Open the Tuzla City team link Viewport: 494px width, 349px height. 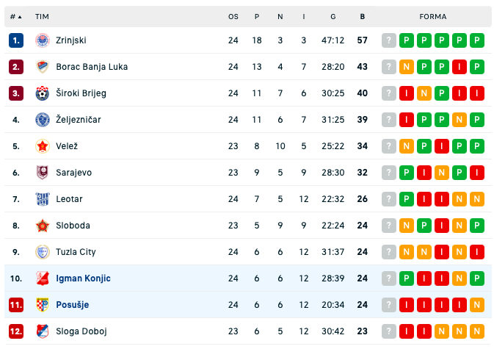[76, 252]
